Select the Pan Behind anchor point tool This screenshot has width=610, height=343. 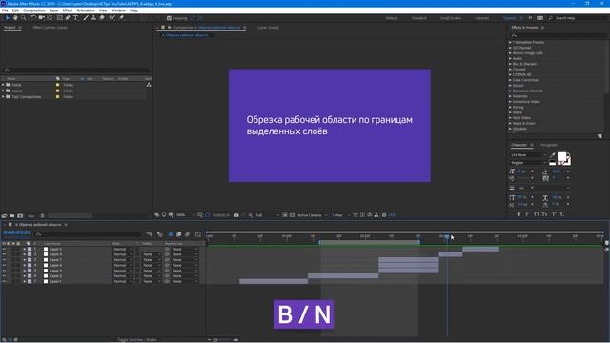tap(50, 18)
